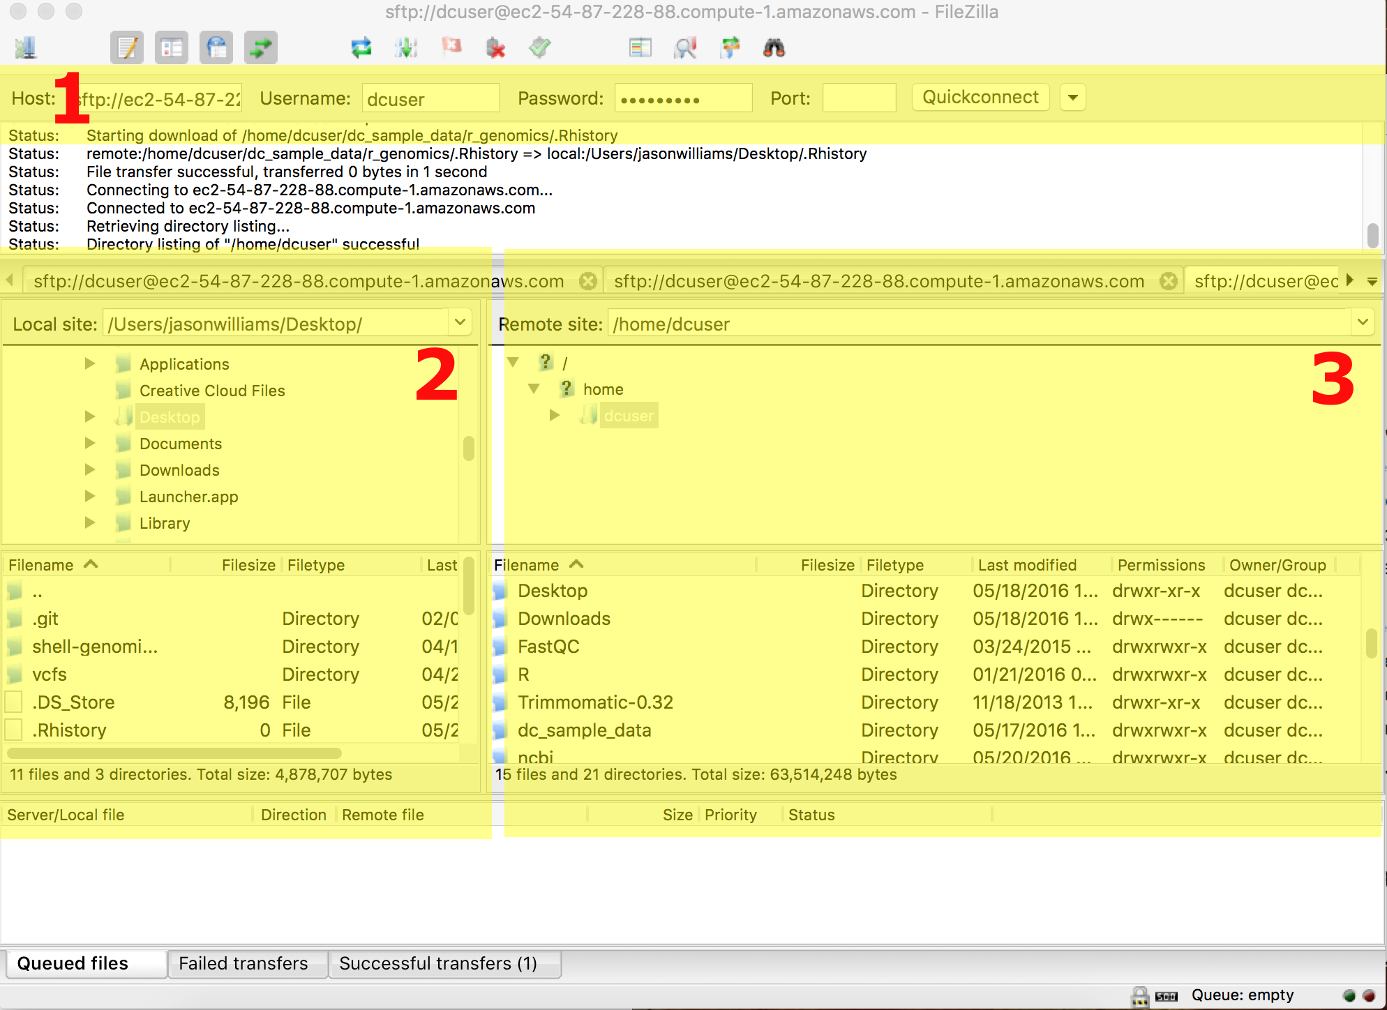
Task: Click the Toggle directory comparison icon
Action: (640, 46)
